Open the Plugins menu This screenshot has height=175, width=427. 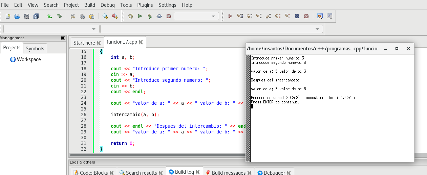point(145,5)
